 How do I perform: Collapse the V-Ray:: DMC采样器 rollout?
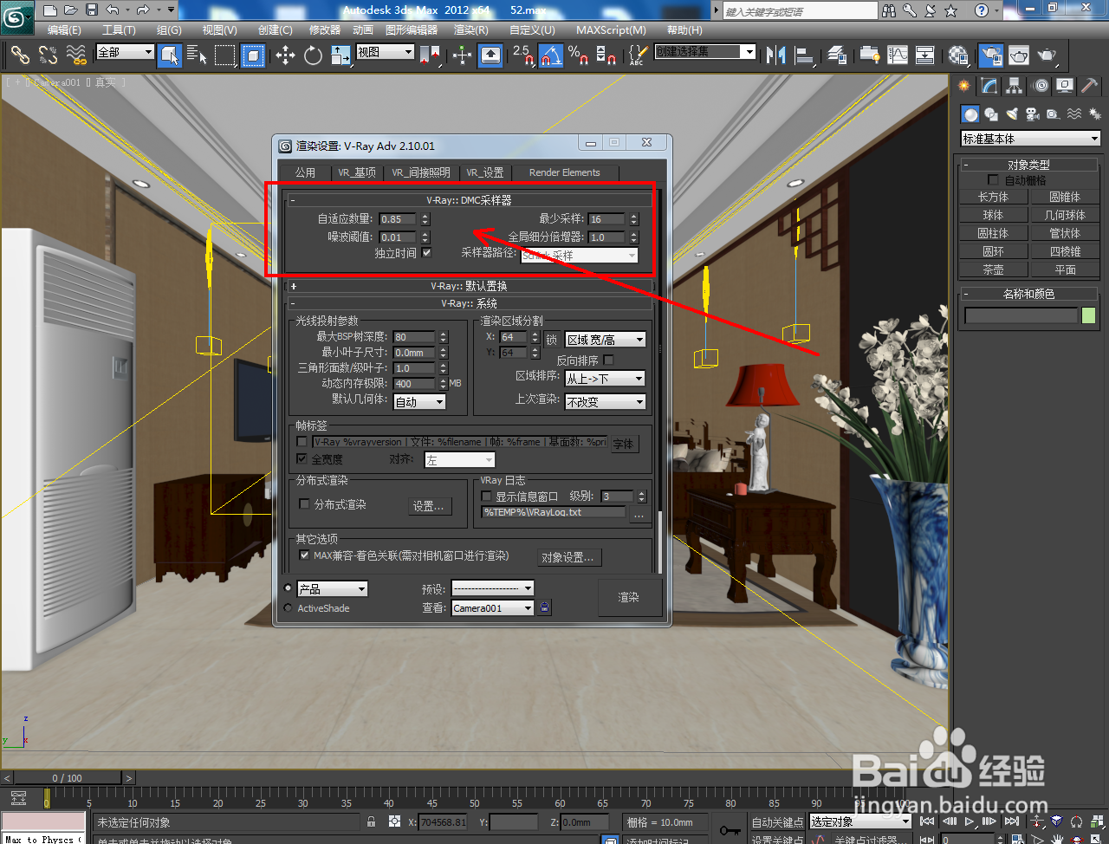[x=469, y=200]
